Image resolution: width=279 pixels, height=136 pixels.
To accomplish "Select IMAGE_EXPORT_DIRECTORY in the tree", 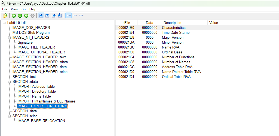I will click(42, 106).
